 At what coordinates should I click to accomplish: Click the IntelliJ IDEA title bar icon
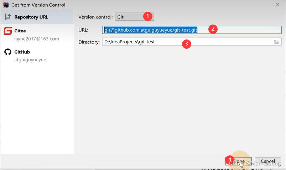(x=6, y=5)
